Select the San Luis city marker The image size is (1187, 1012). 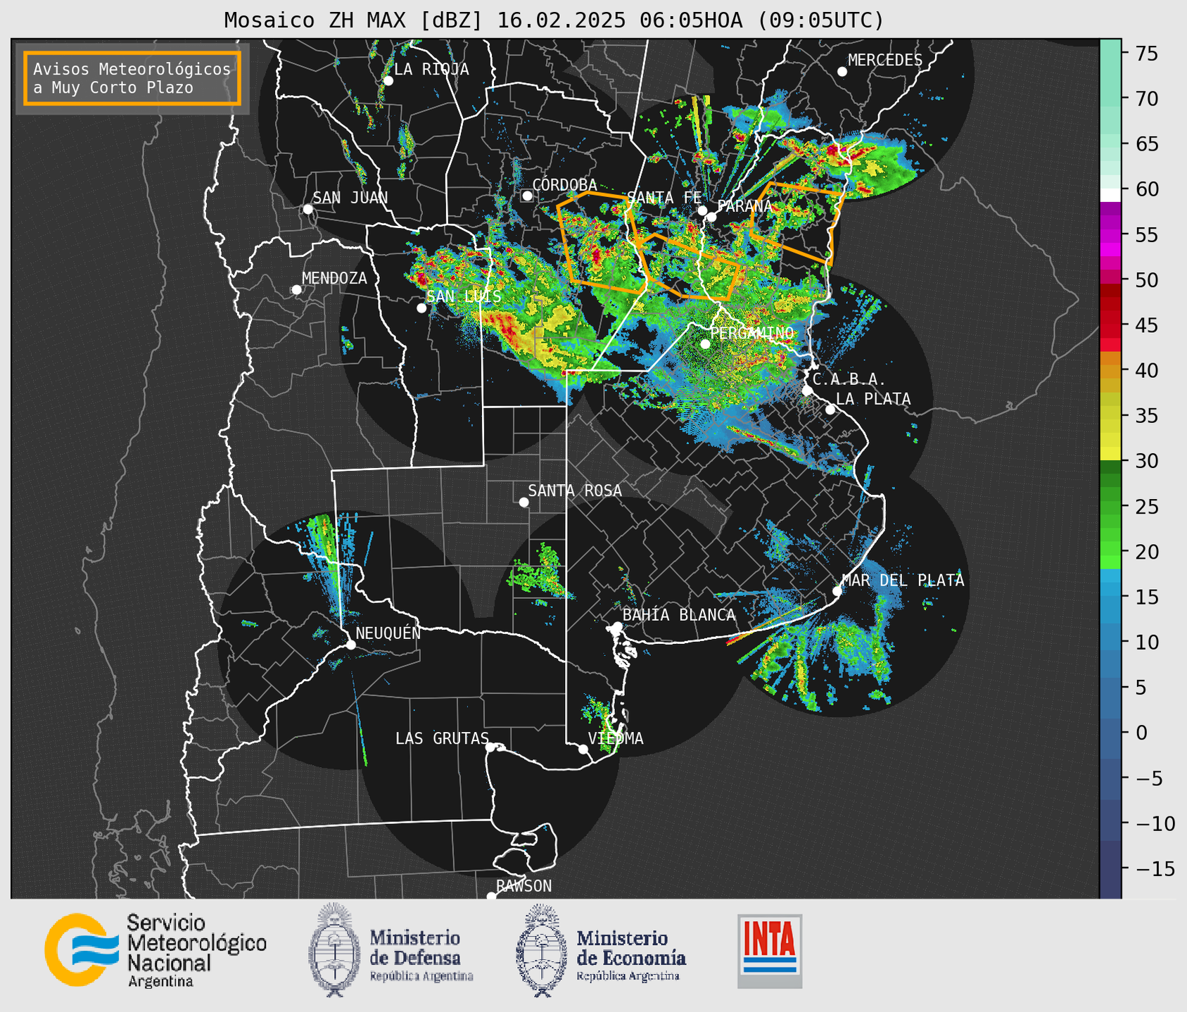tap(421, 308)
